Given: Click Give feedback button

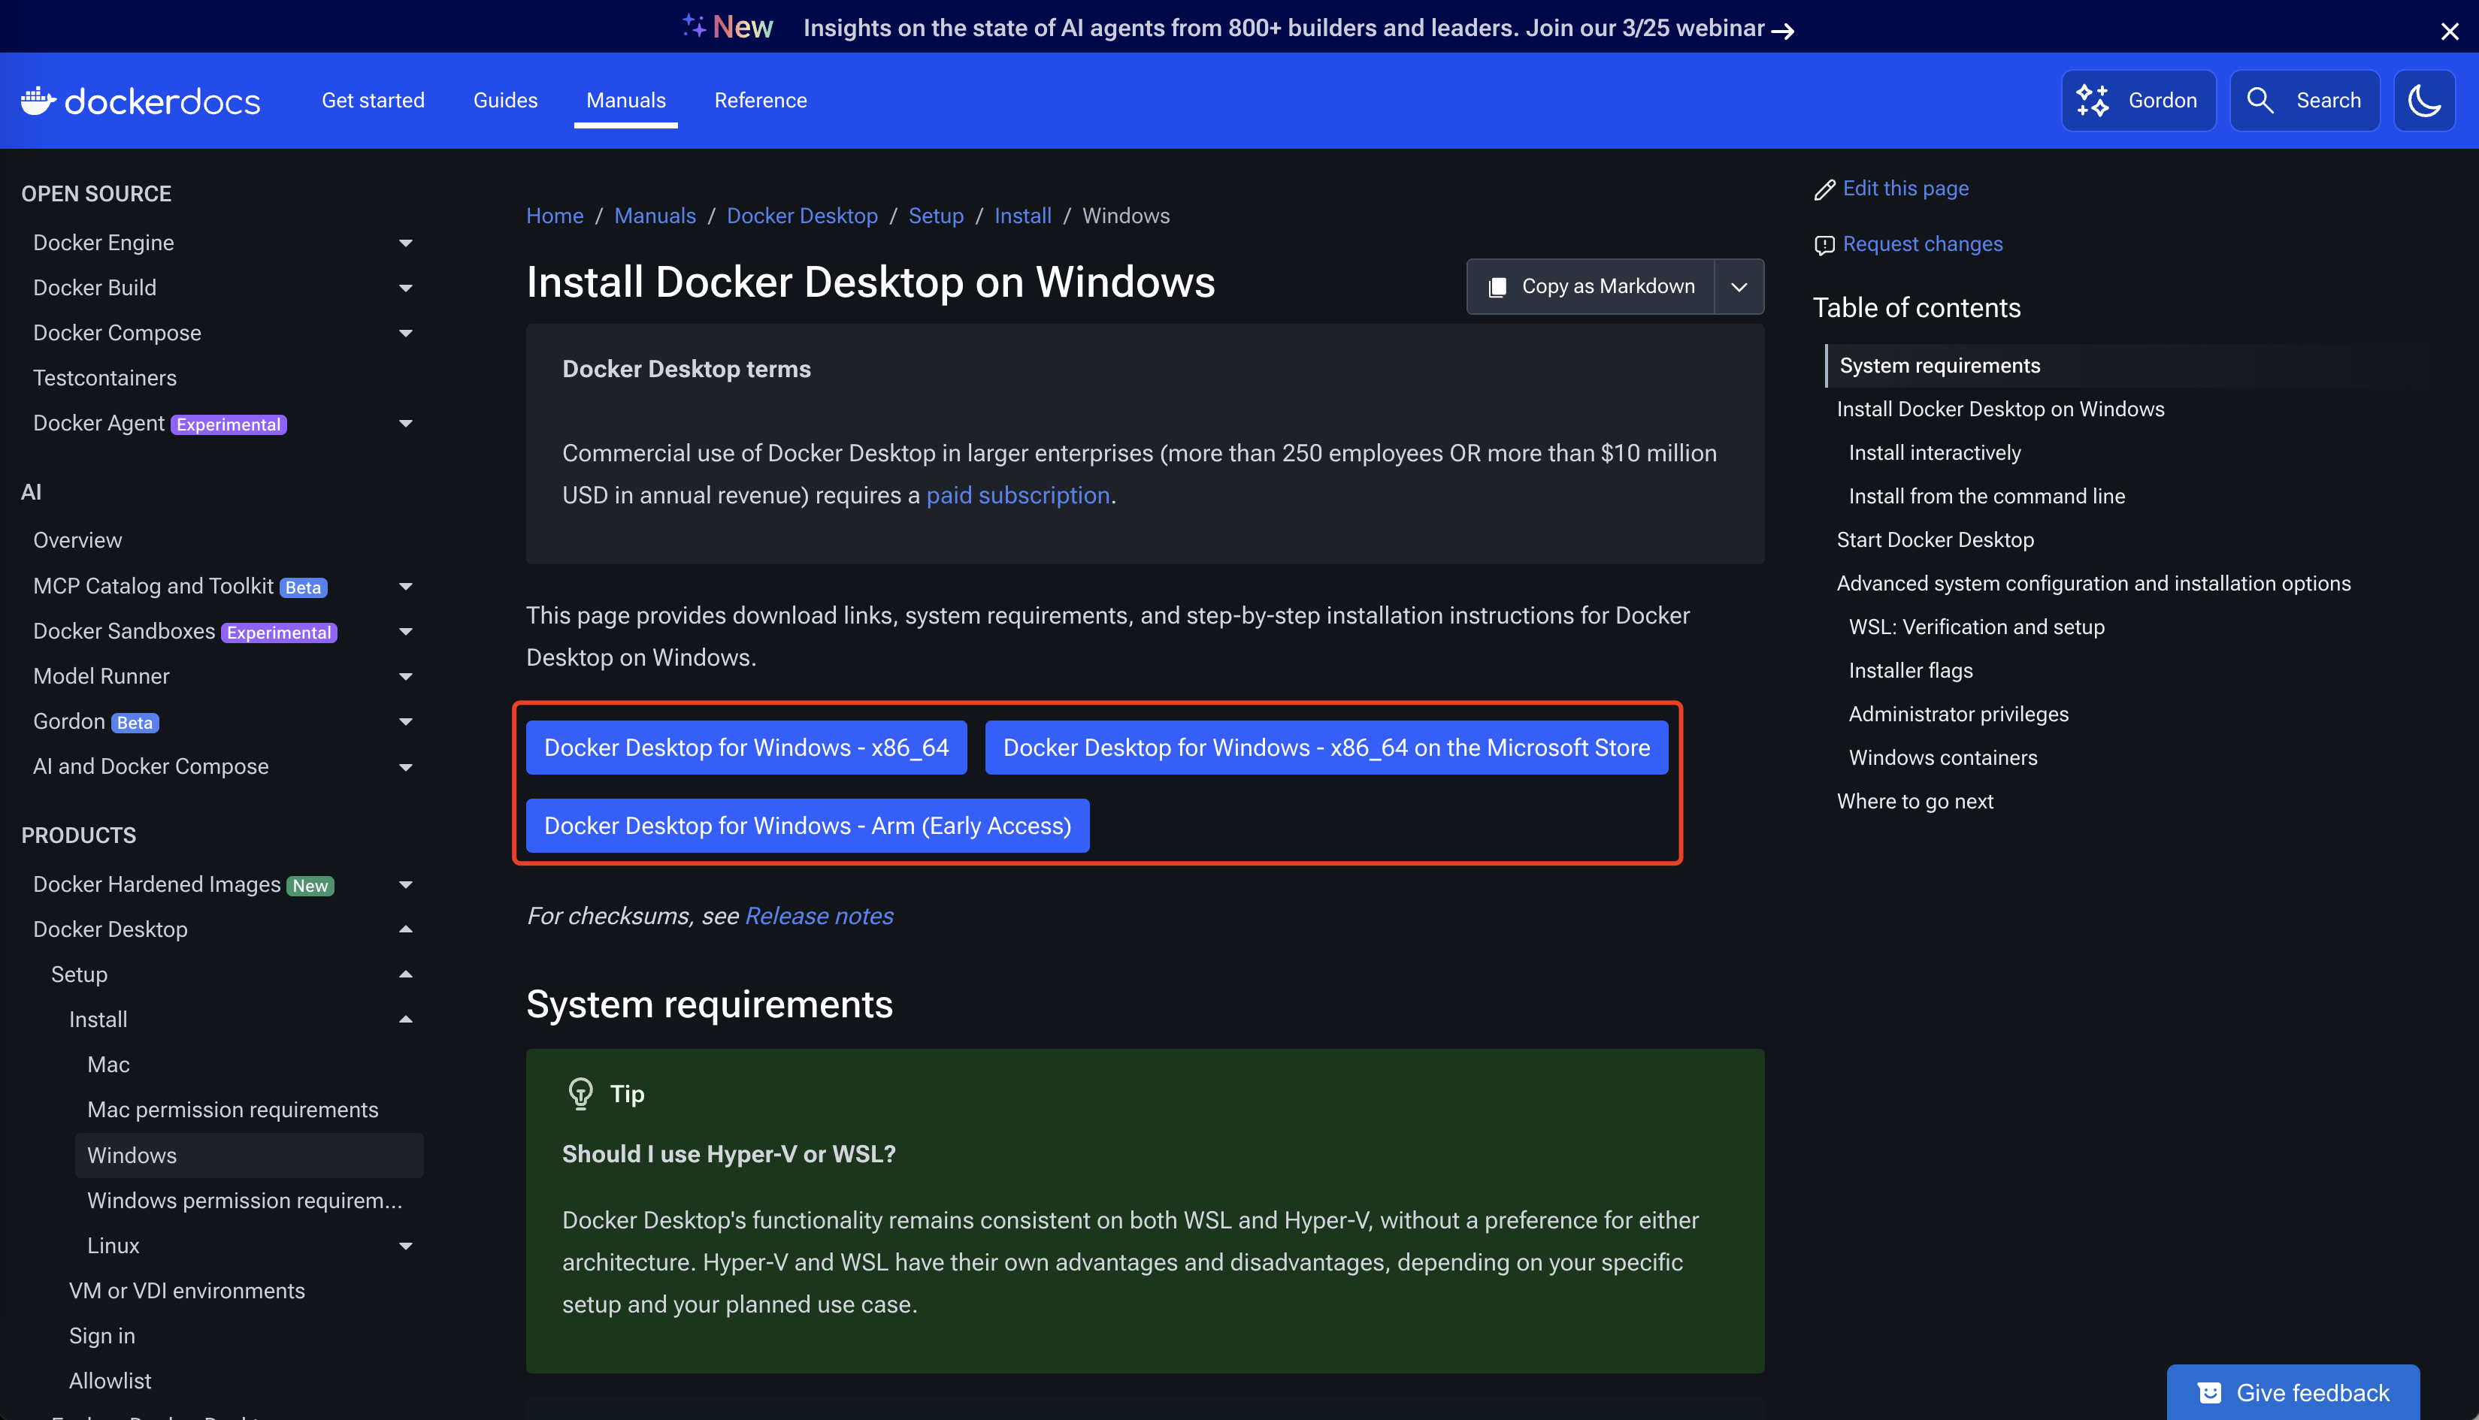Looking at the screenshot, I should (x=2293, y=1391).
